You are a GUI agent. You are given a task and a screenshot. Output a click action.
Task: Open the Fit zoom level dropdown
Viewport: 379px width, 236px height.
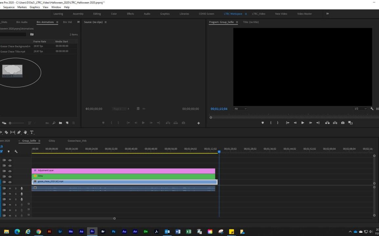pos(241,109)
